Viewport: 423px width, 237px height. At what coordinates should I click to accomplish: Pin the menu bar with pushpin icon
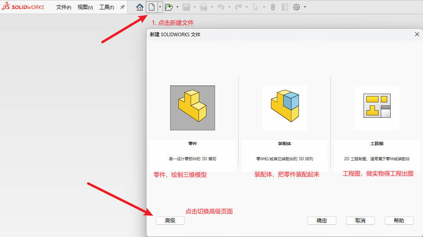[x=122, y=7]
